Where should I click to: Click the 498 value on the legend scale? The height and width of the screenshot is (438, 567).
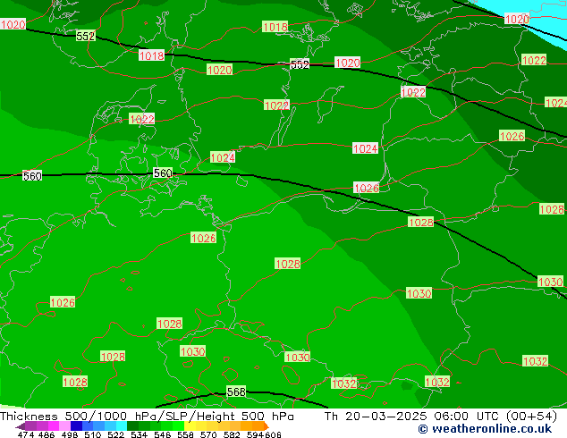(x=70, y=434)
